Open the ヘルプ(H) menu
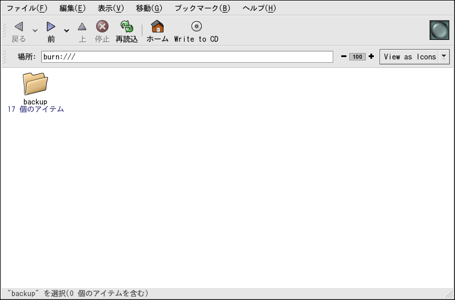Screen dimensions: 455x300 coord(259,8)
